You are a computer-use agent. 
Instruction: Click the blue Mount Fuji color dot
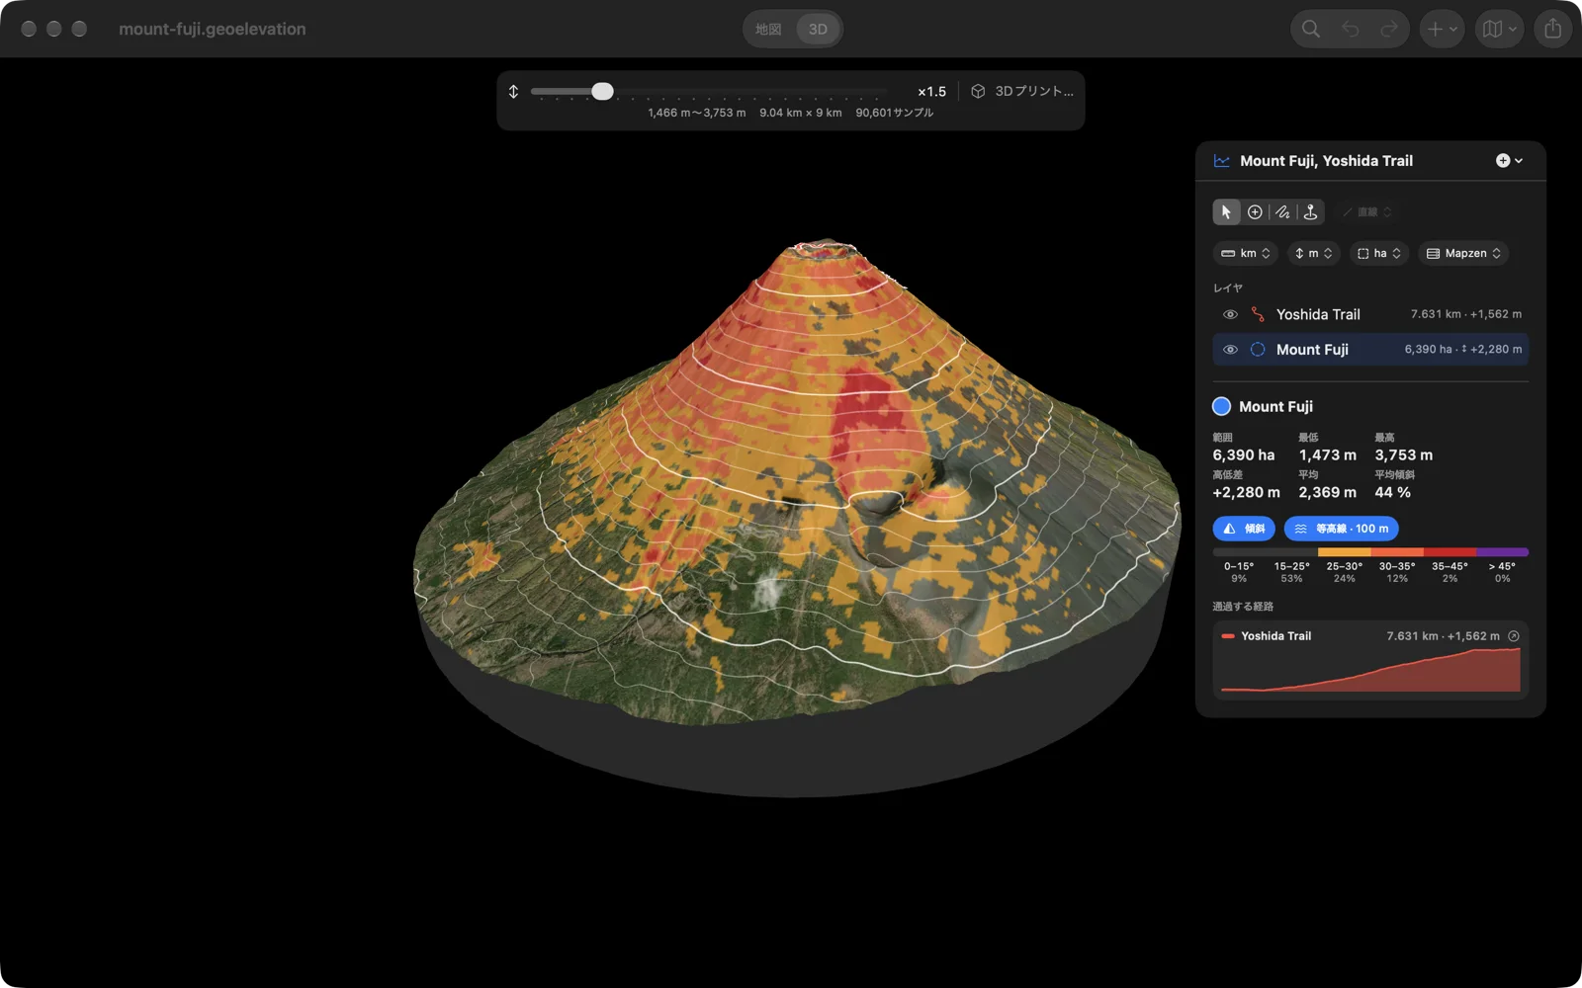[1222, 406]
